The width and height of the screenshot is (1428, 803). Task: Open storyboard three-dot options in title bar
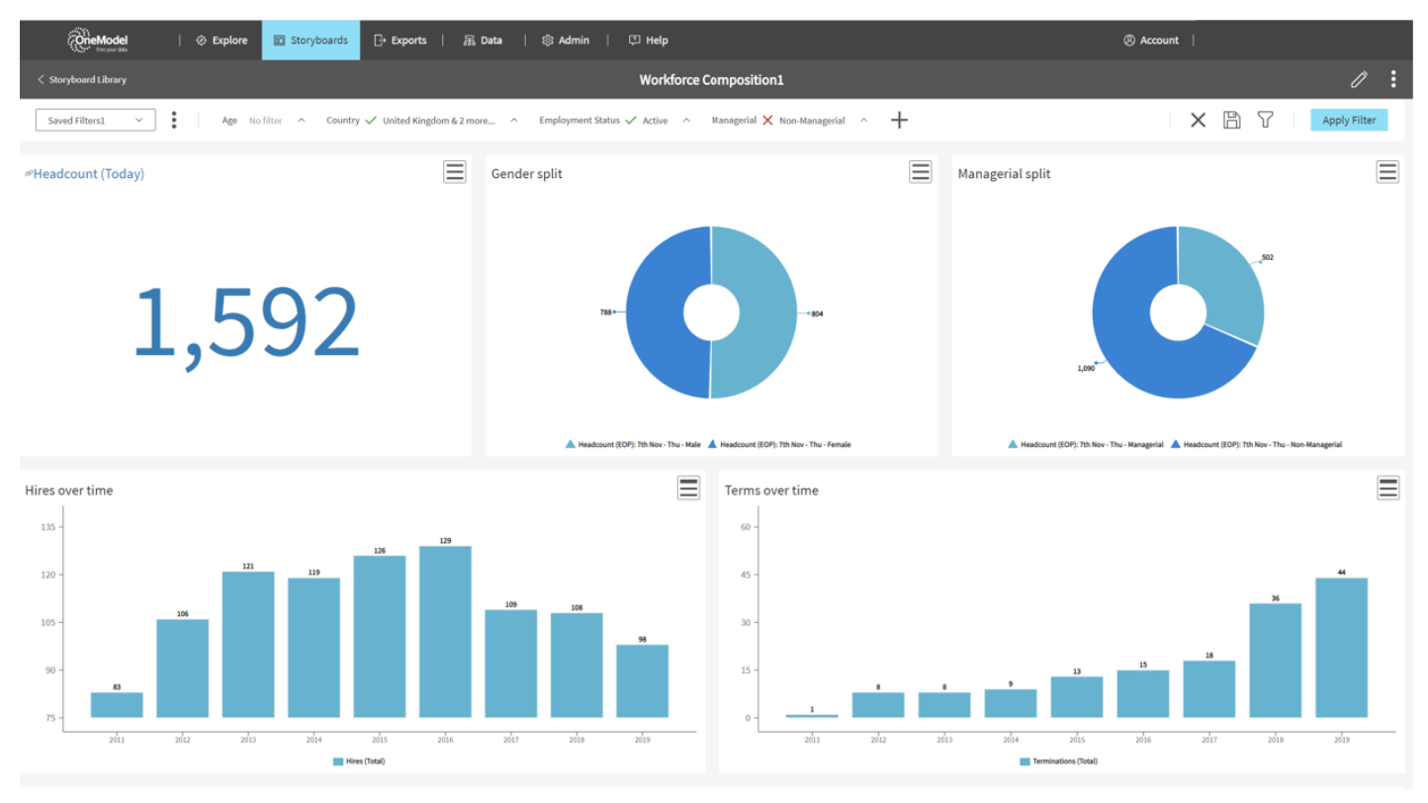(1393, 79)
